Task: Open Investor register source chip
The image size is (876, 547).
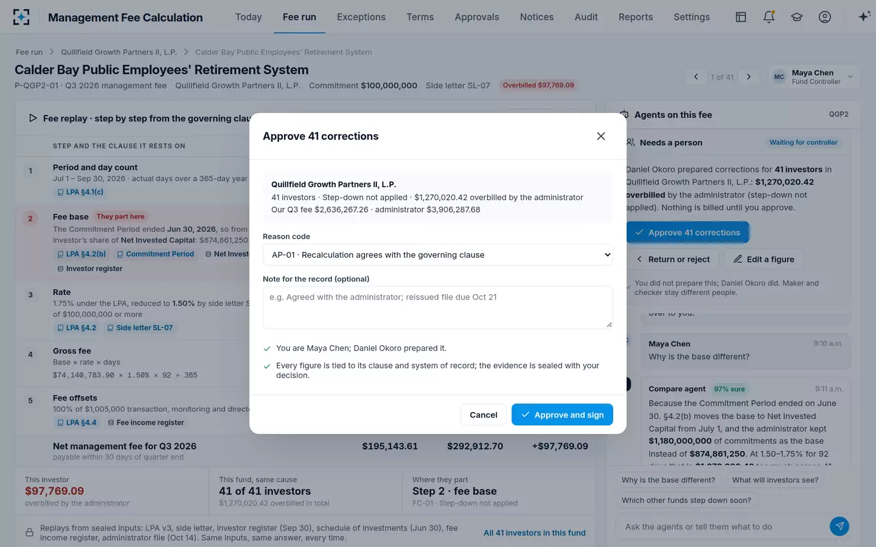Action: click(x=90, y=269)
